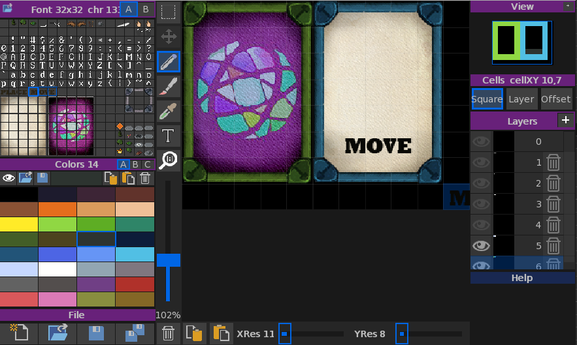577x345 pixels.
Task: Create a new file from File panel
Action: (19, 333)
